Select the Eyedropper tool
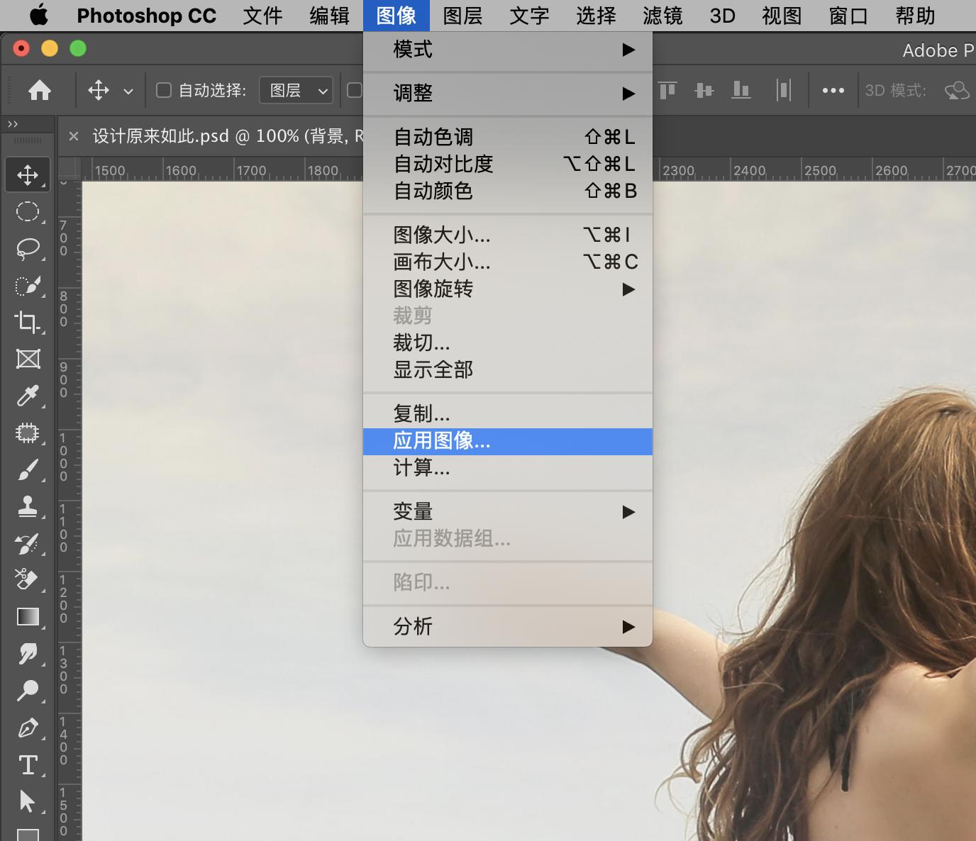The image size is (976, 841). click(28, 396)
